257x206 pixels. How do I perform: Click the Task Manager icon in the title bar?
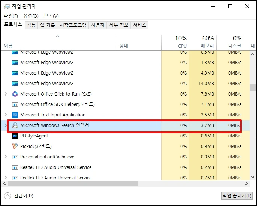7,7
